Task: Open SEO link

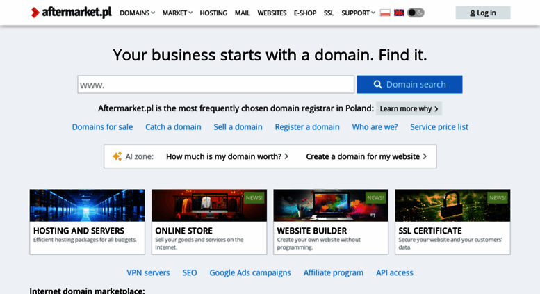Action: pos(190,272)
